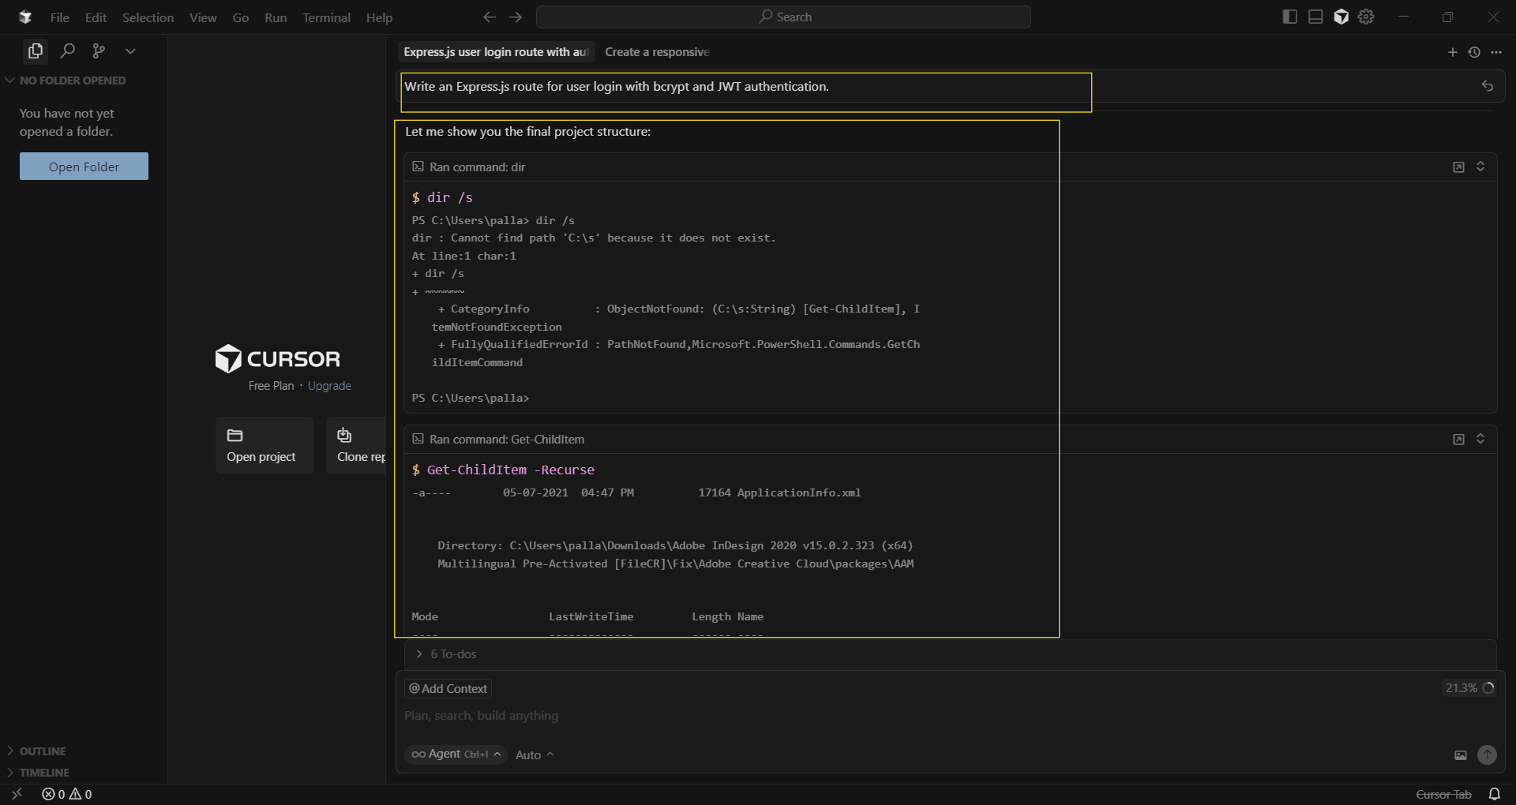Open the dir command output in terminal
This screenshot has height=805, width=1516.
click(x=1458, y=167)
